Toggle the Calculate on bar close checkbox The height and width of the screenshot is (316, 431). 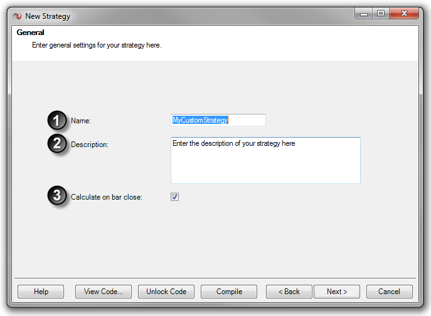tap(174, 196)
